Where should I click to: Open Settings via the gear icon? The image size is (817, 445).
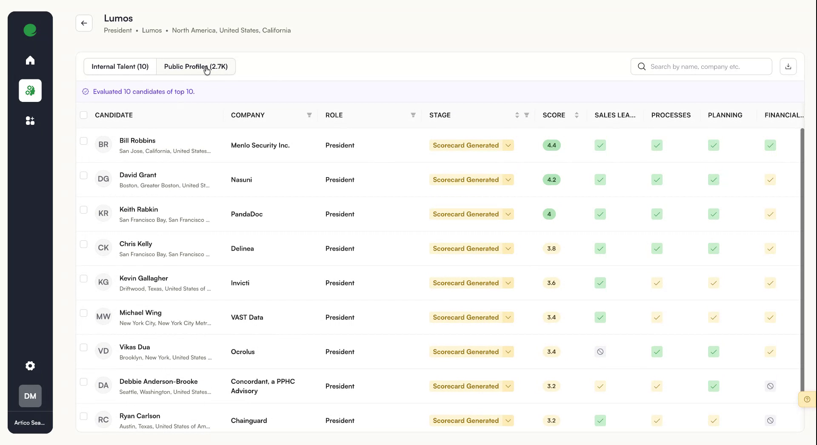click(x=30, y=366)
